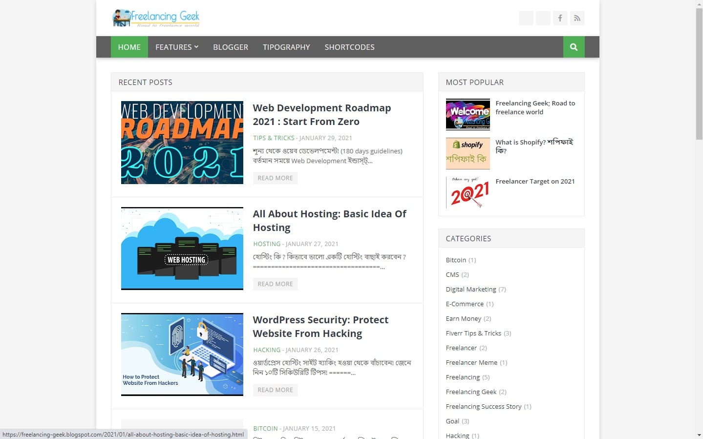Open popular post What is Shopify?

coord(534,146)
